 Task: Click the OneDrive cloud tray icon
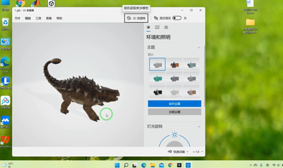pos(256,165)
